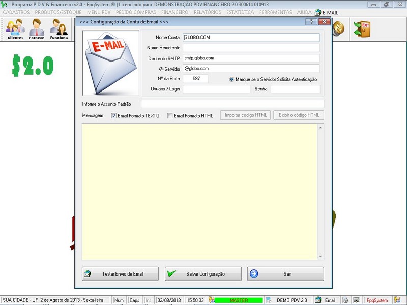Open the Fornece suppliers icon
Viewport: 407px width, 305px height.
pyautogui.click(x=36, y=29)
